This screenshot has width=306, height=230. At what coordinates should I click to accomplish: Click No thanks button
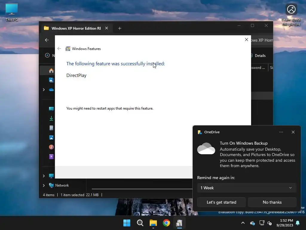tap(272, 202)
